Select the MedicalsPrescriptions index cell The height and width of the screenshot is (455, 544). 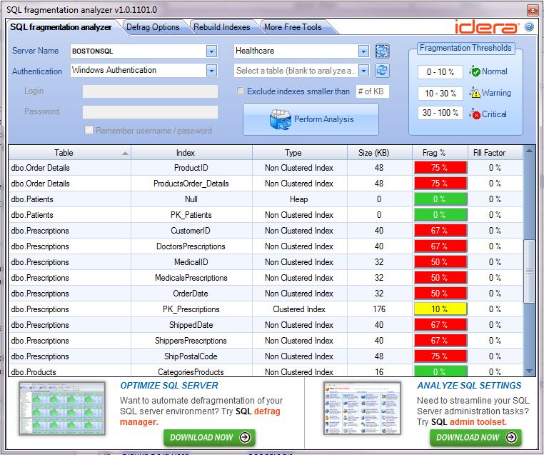point(191,278)
